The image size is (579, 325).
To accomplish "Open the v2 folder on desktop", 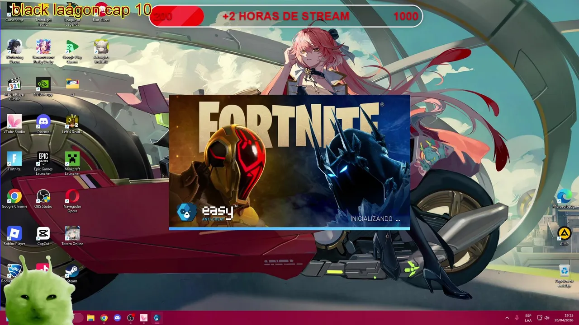I will coord(72,87).
